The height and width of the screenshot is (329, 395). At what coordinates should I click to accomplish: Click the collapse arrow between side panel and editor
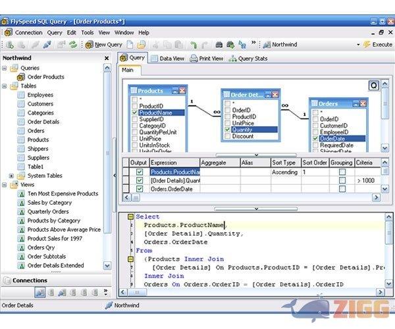(x=115, y=176)
